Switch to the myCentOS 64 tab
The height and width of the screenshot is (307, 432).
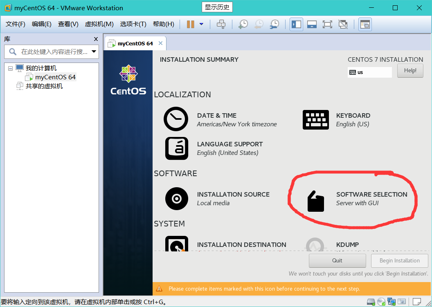tap(135, 43)
